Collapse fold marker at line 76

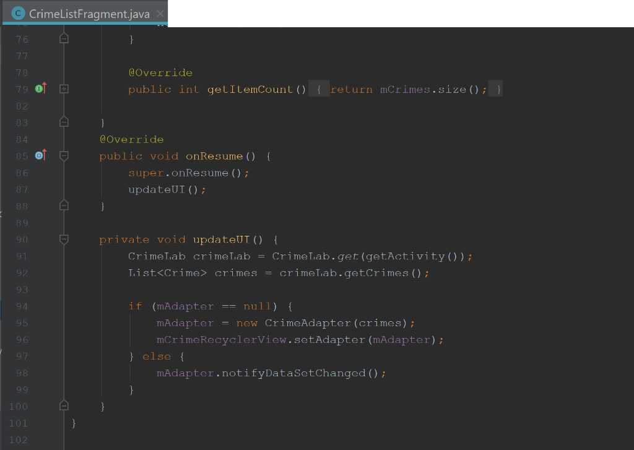pos(64,39)
